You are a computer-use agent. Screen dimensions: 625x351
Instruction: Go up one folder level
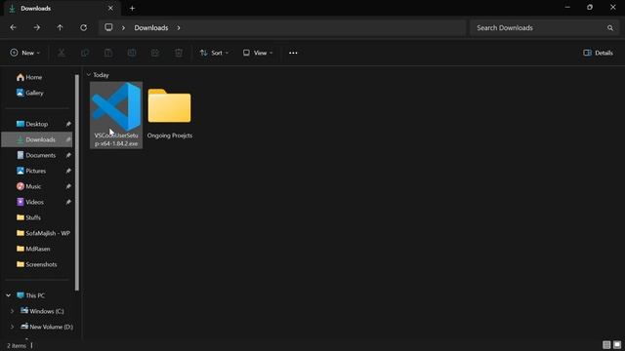(60, 28)
